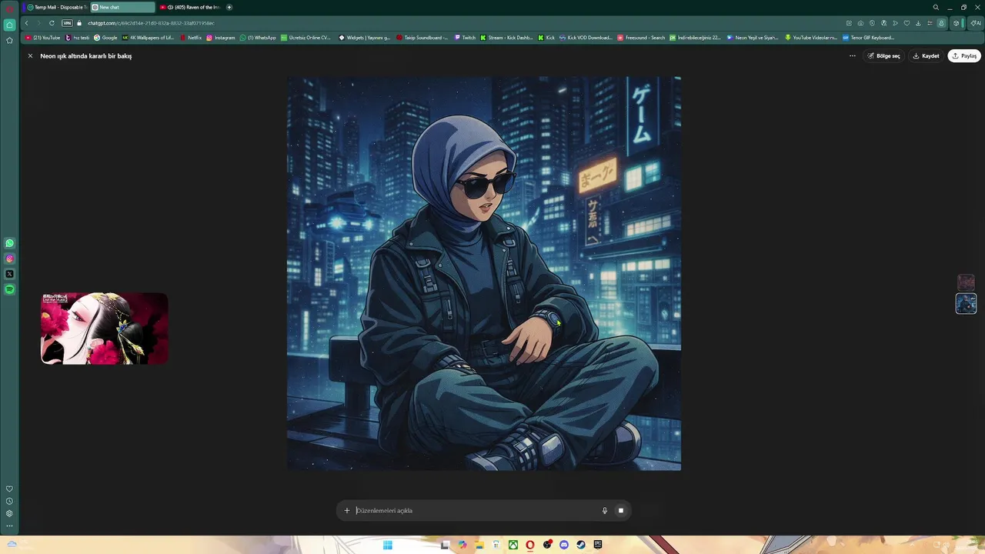The width and height of the screenshot is (985, 554).
Task: Click the Düzenlemeleri açıkla input field
Action: point(477,510)
